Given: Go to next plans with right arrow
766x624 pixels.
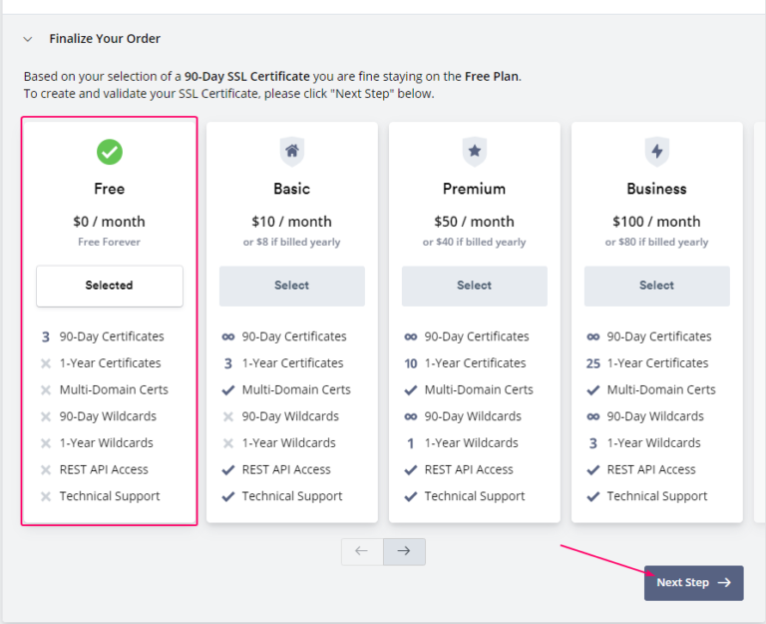Looking at the screenshot, I should pyautogui.click(x=404, y=552).
